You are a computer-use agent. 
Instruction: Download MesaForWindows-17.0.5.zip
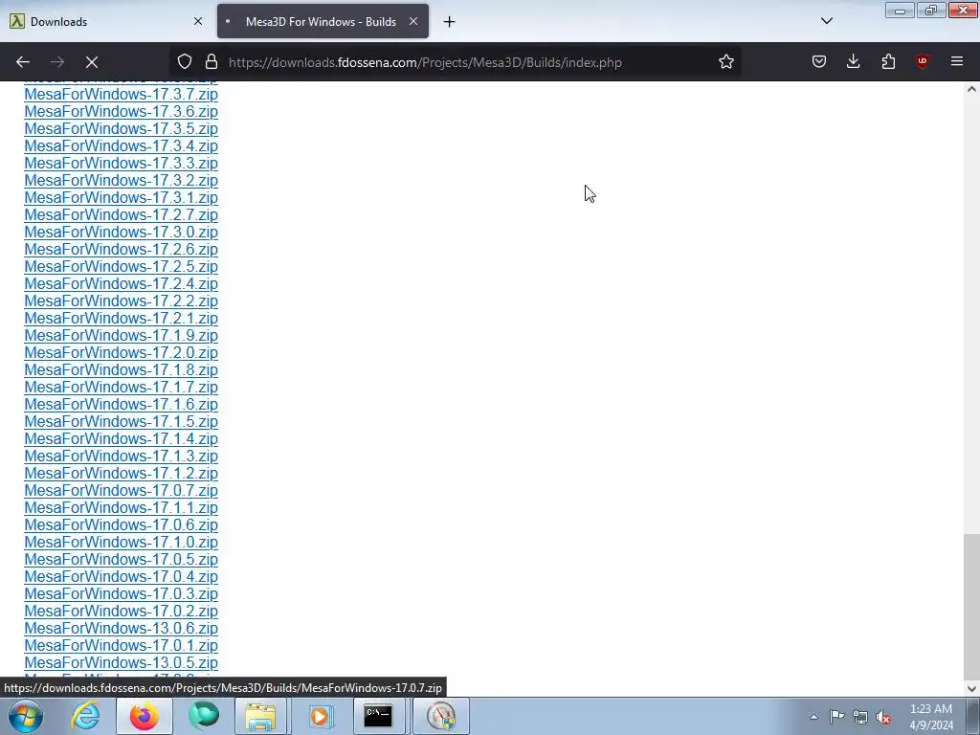122,559
